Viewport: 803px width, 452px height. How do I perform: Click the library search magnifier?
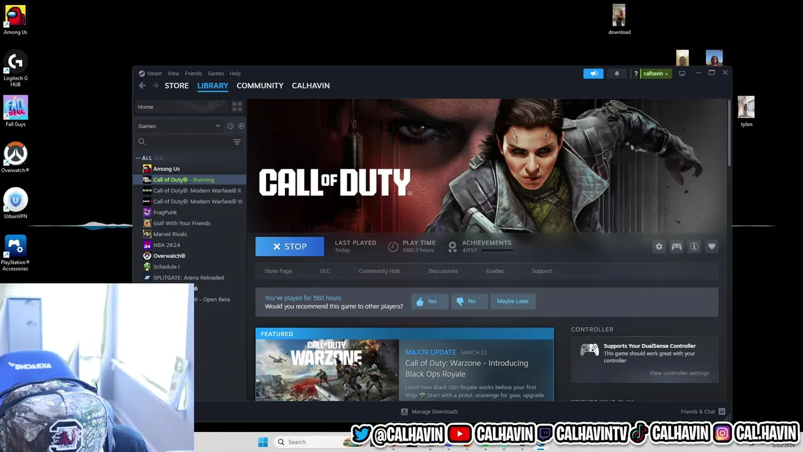coord(142,142)
